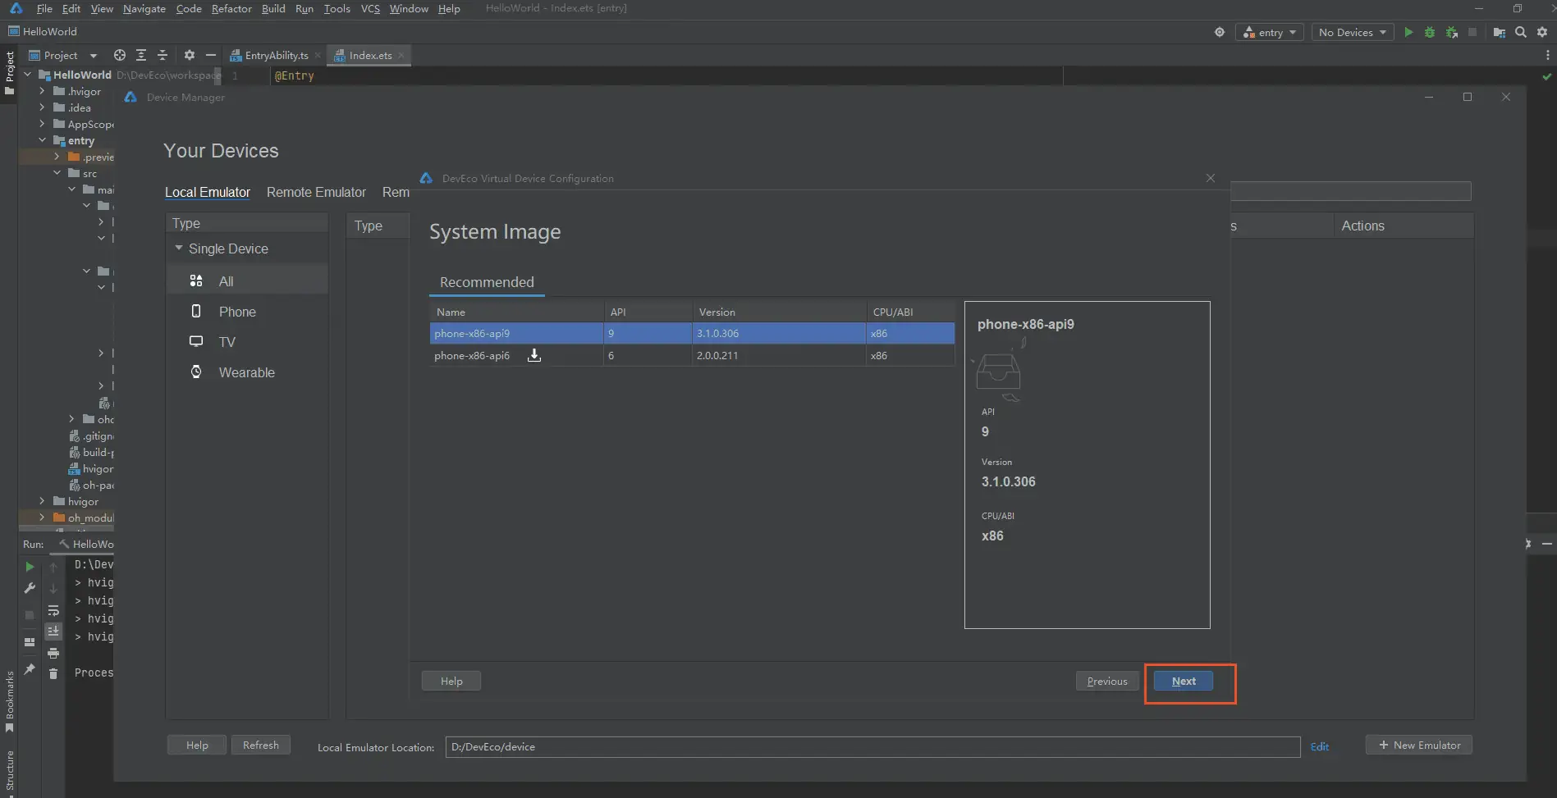
Task: Click the Edit link for emulator location
Action: tap(1319, 746)
